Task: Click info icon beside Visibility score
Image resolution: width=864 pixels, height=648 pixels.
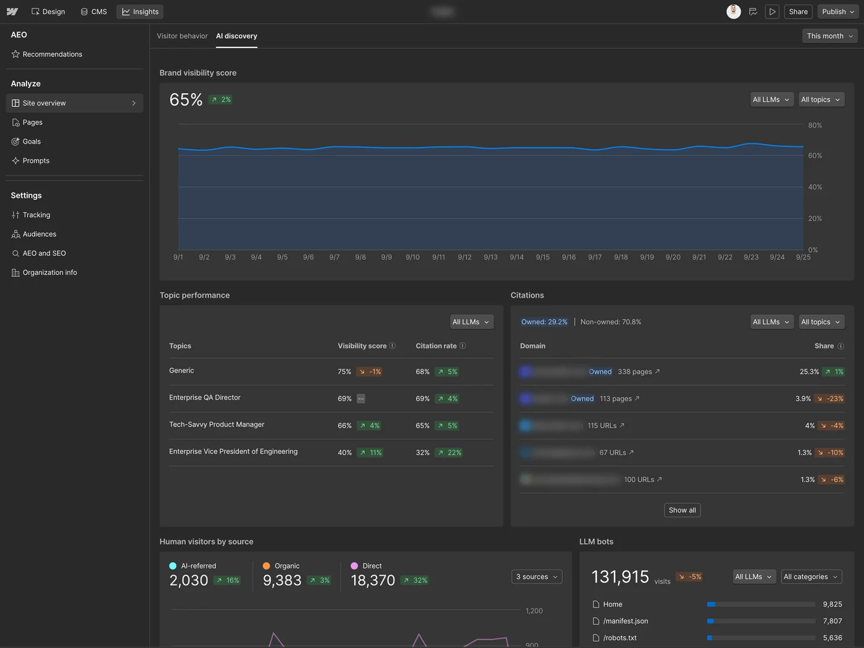Action: [393, 346]
